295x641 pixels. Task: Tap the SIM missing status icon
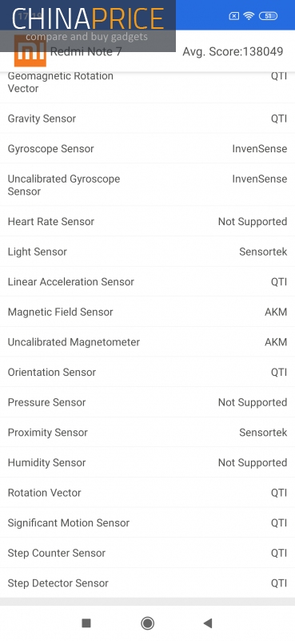pos(233,16)
